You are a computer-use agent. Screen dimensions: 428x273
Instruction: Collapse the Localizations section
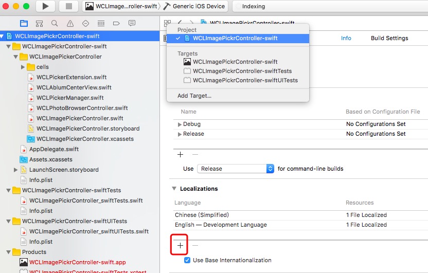(x=174, y=189)
